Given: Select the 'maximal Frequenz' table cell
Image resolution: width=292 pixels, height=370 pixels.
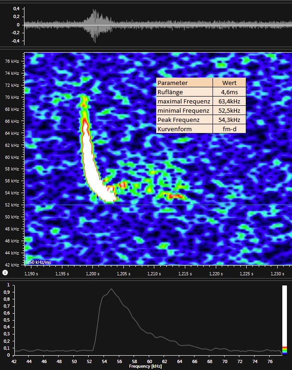Looking at the screenshot, I should [x=184, y=101].
